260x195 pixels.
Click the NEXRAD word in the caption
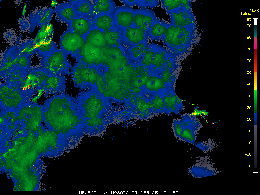(88, 193)
